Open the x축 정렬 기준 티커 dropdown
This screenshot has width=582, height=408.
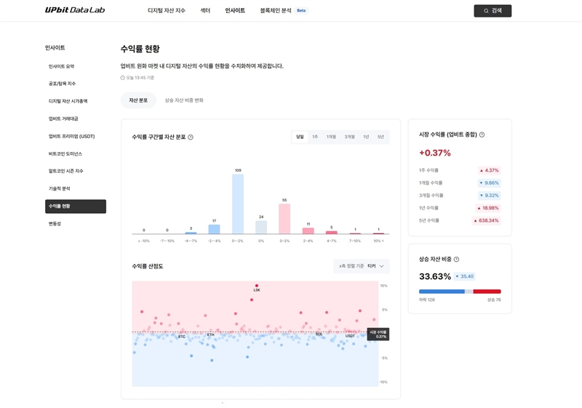coord(362,266)
